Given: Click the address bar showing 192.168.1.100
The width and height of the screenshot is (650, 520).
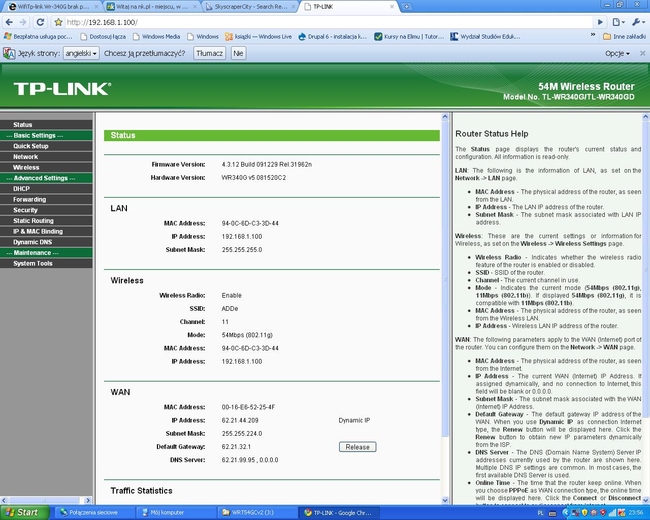Looking at the screenshot, I should click(329, 22).
